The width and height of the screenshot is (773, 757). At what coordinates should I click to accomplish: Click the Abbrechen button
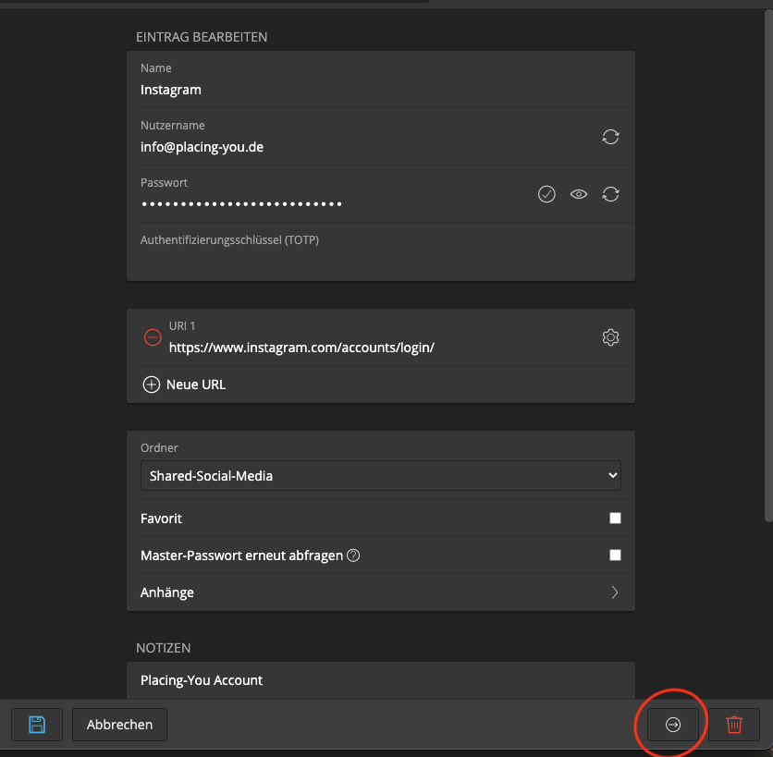click(119, 725)
